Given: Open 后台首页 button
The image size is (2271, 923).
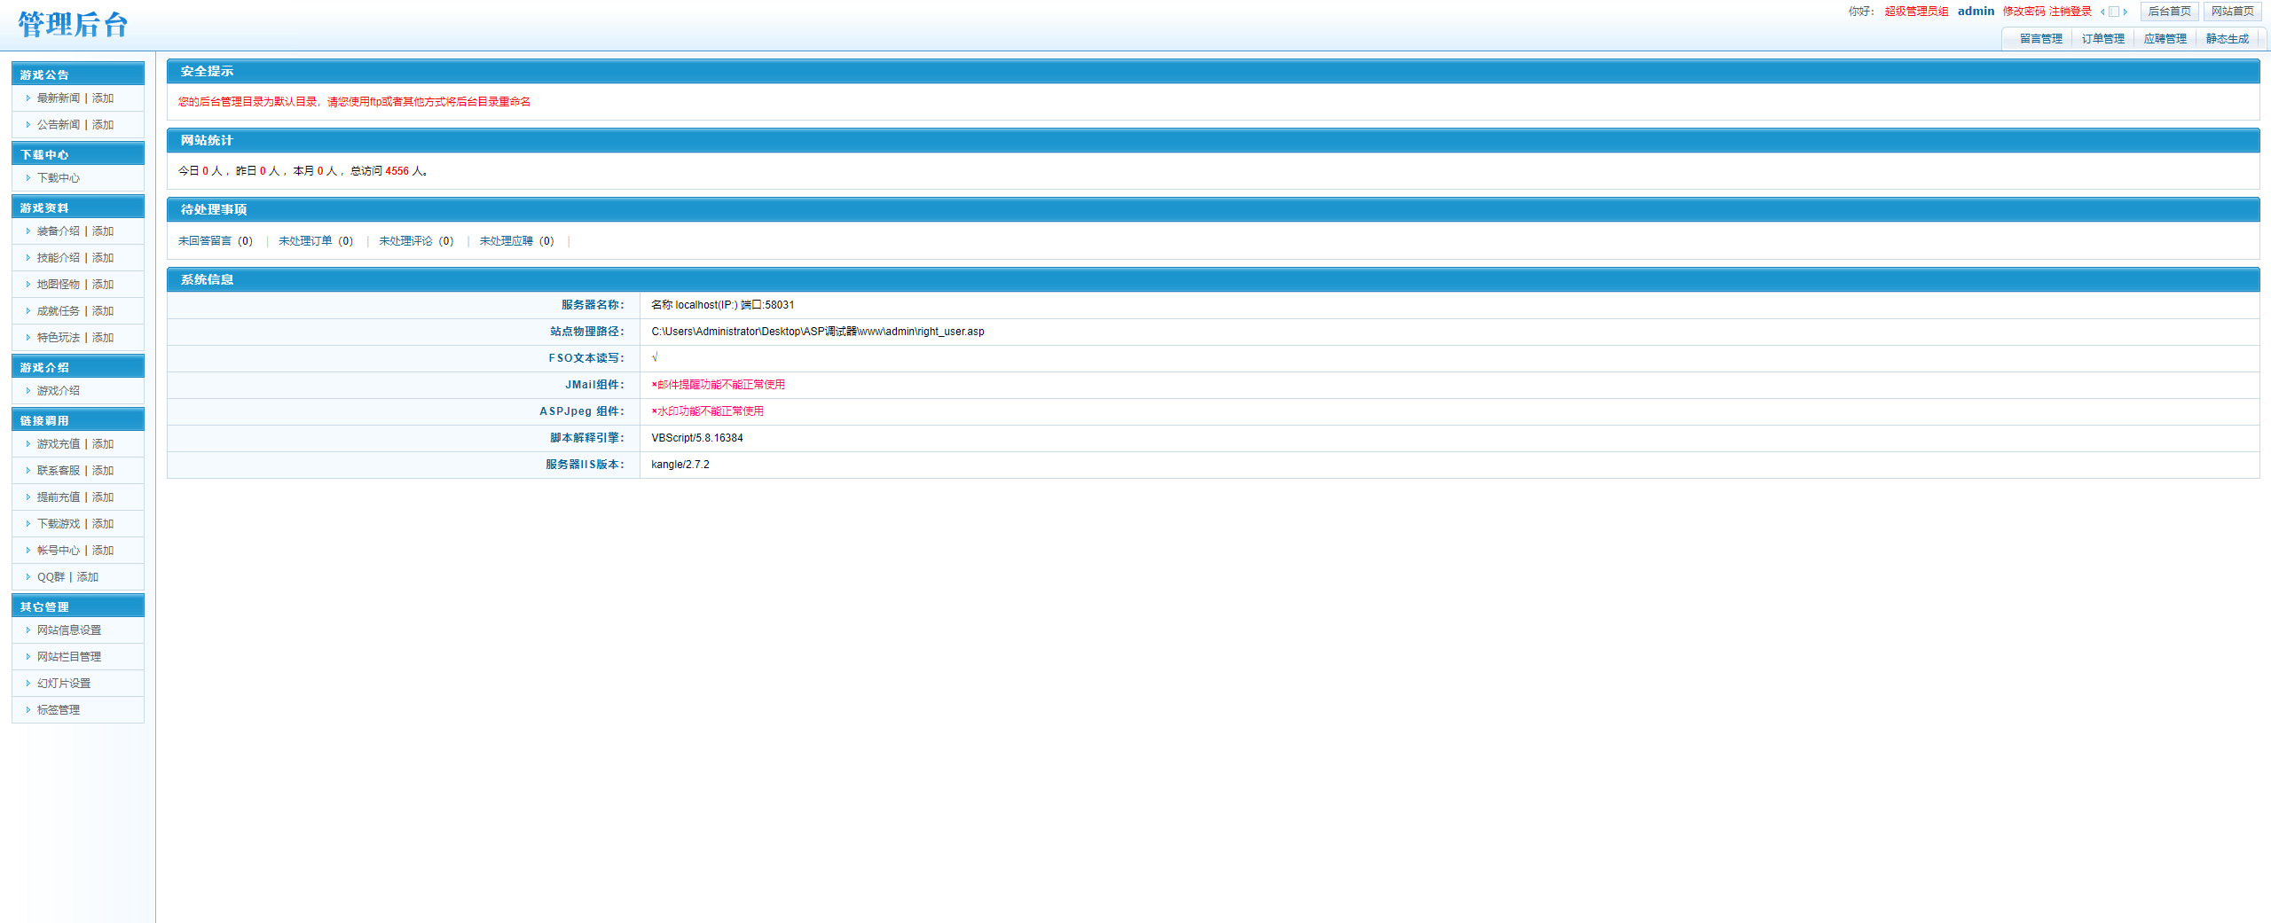Looking at the screenshot, I should pyautogui.click(x=2170, y=12).
